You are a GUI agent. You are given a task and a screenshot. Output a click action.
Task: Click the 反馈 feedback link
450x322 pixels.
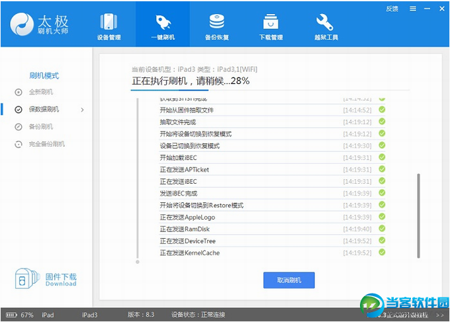click(x=392, y=9)
